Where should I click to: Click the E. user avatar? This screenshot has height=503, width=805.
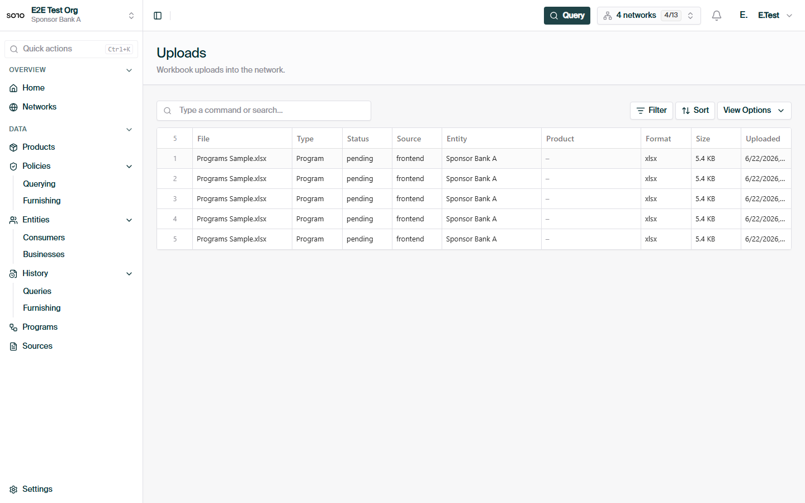744,15
